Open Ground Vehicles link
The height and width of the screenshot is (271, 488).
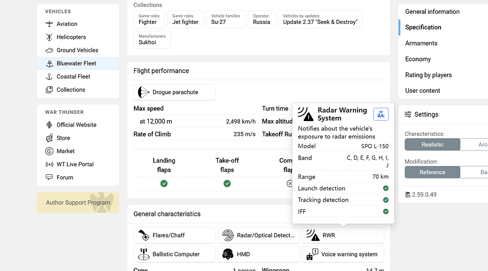(77, 50)
